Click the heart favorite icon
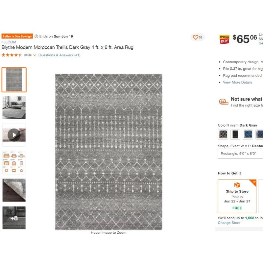This screenshot has height=263, width=263. 196,37
